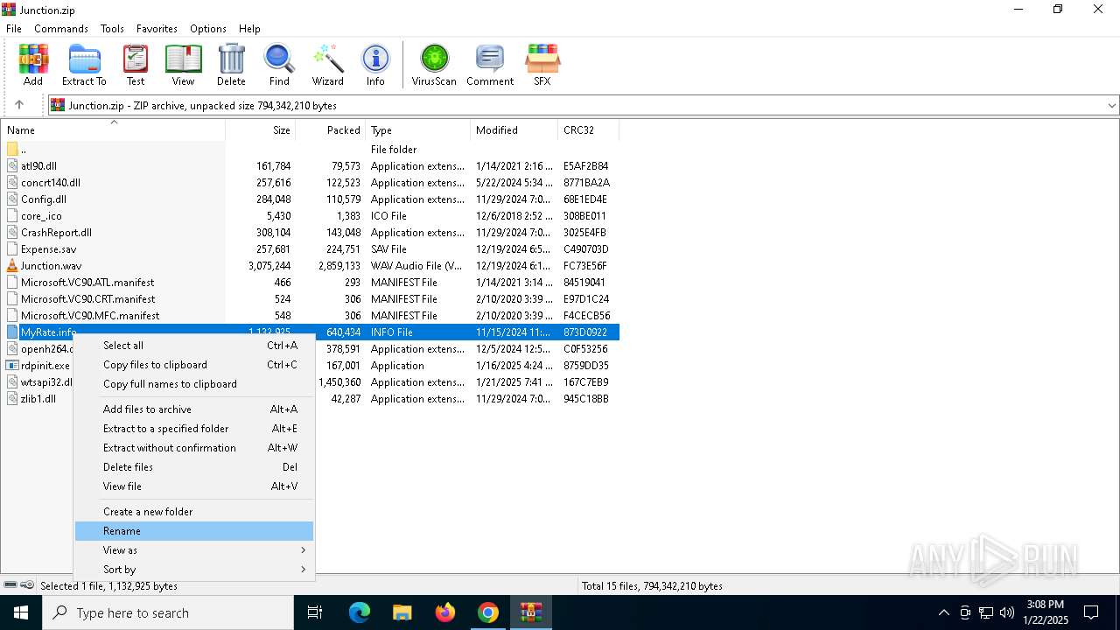1120x630 pixels.
Task: Open Chrome from the taskbar
Action: tap(488, 612)
